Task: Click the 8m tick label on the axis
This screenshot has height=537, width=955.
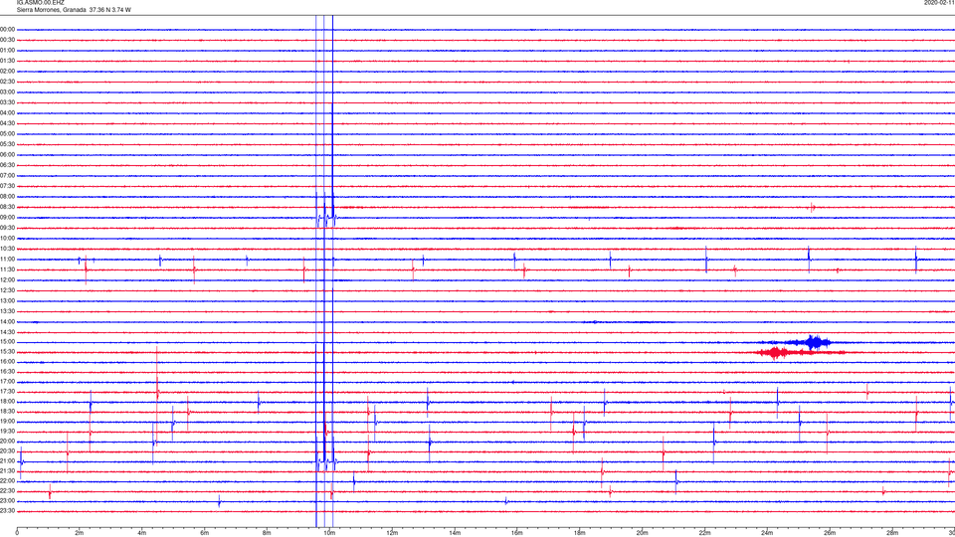Action: (x=267, y=533)
